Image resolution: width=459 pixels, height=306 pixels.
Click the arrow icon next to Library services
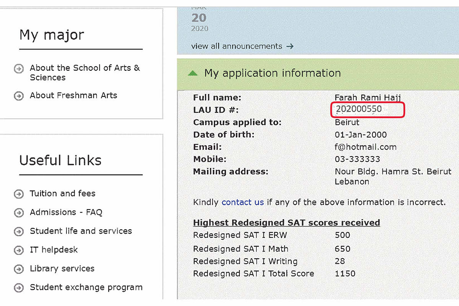point(18,269)
